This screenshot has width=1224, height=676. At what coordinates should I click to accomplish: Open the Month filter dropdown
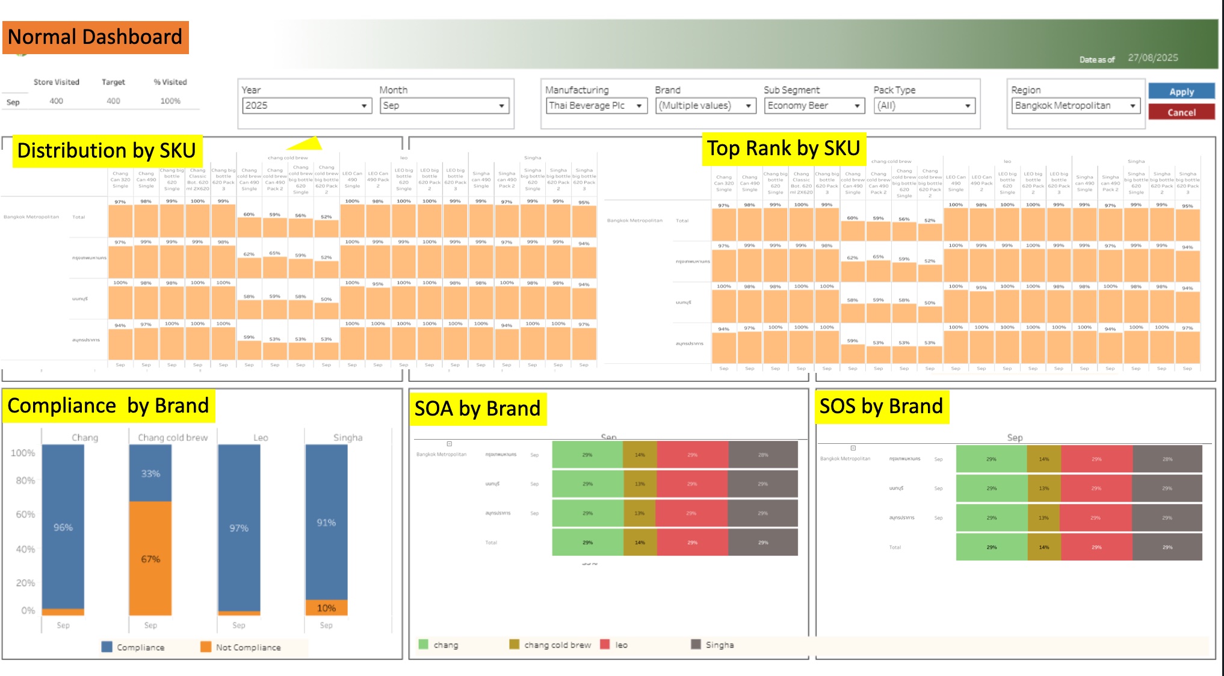point(444,106)
